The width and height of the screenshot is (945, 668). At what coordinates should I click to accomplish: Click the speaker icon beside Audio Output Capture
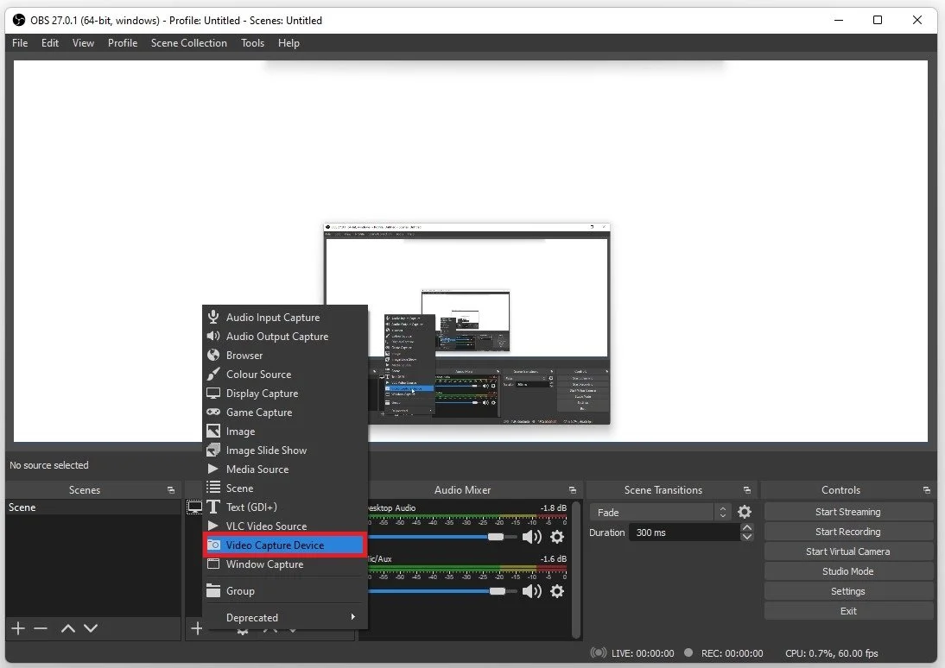point(212,336)
